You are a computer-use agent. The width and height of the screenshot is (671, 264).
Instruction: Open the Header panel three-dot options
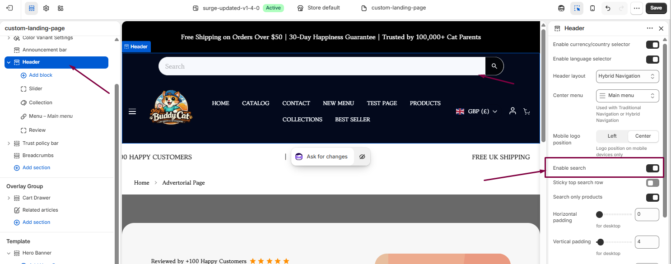(650, 28)
